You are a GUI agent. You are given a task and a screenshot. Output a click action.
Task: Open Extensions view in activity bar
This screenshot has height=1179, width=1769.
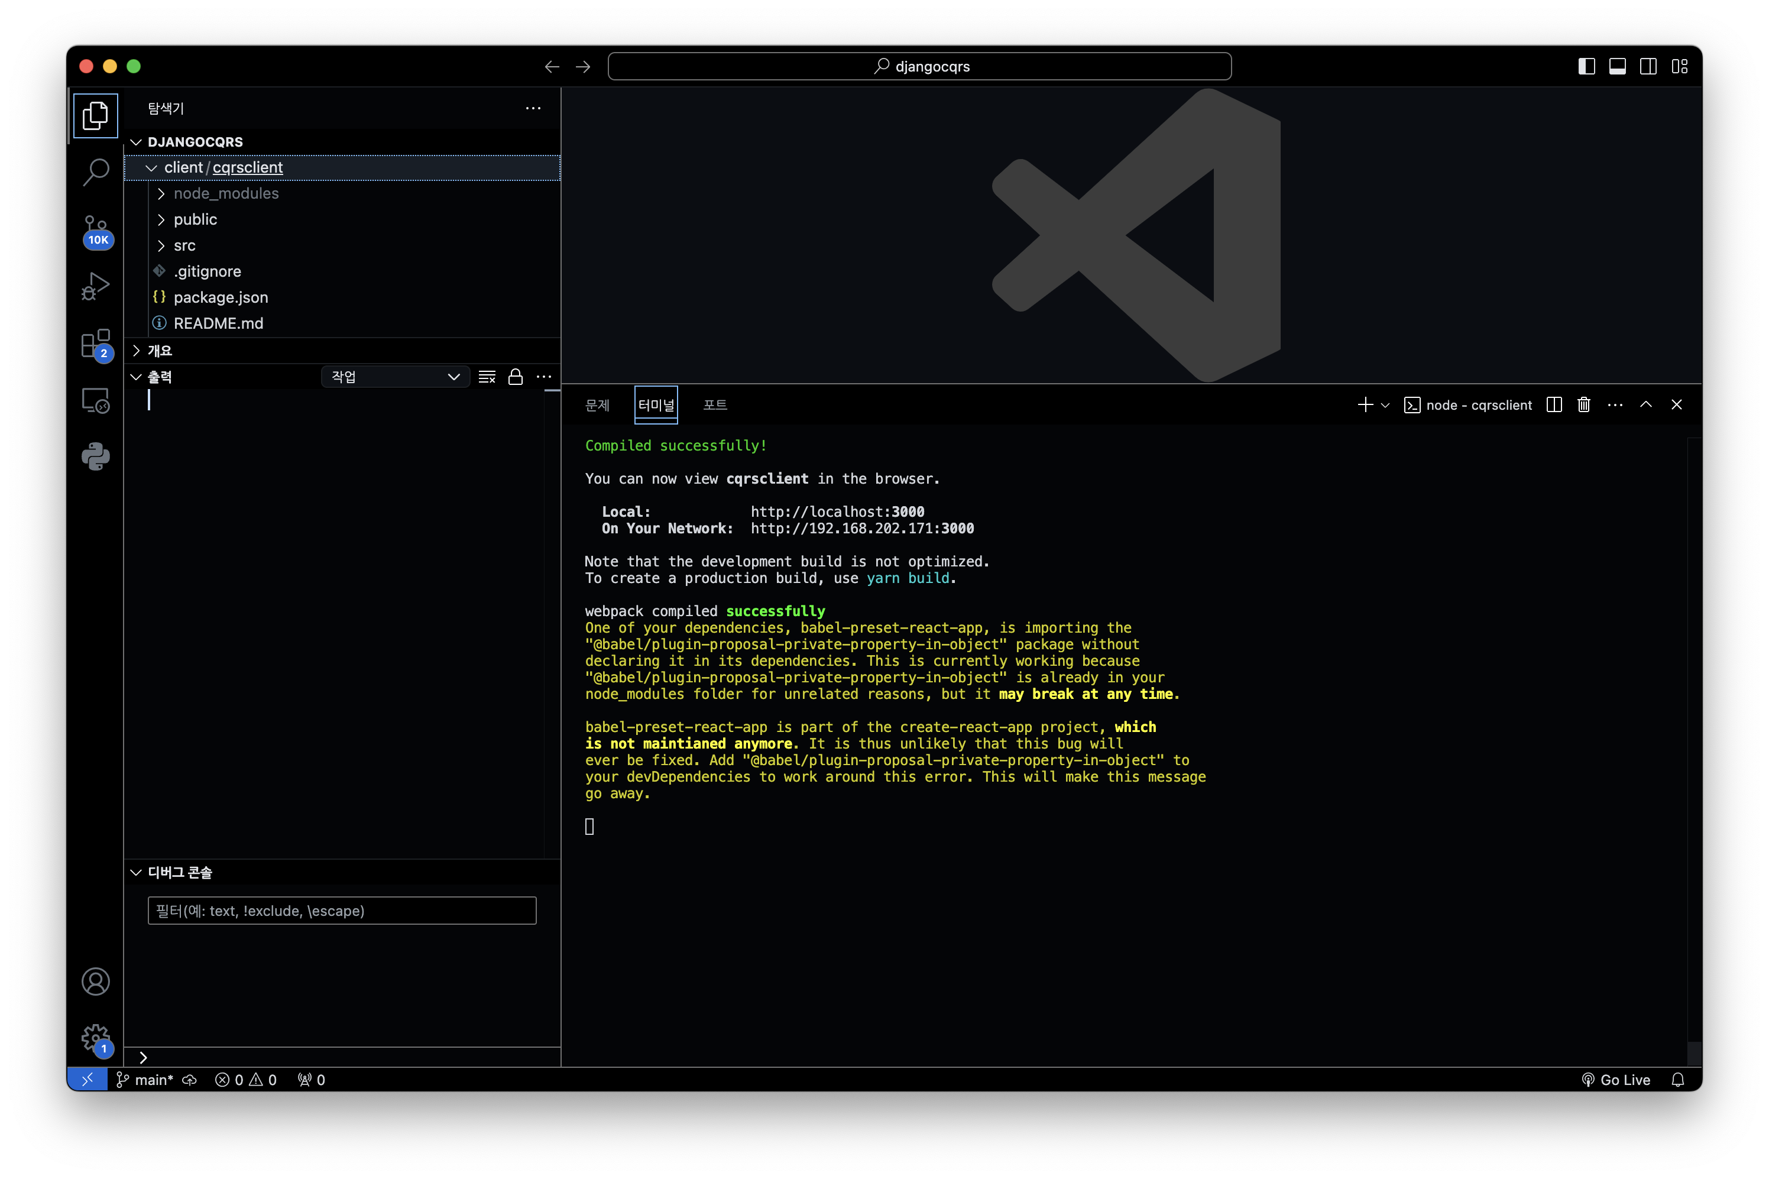click(x=95, y=344)
